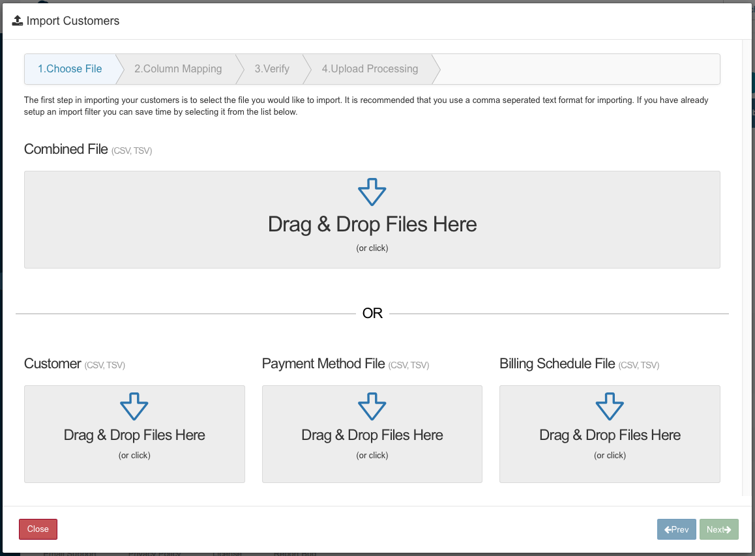This screenshot has height=556, width=755.
Task: Click the down arrow in Billing Schedule File zone
Action: pyautogui.click(x=610, y=407)
